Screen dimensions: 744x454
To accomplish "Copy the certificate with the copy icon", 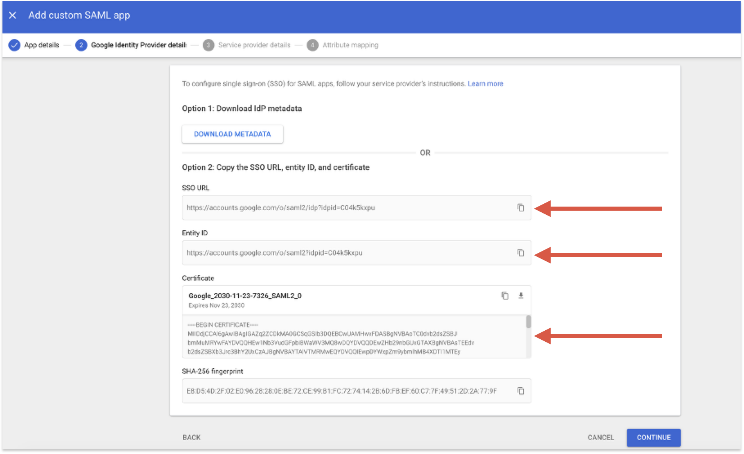I will (505, 296).
